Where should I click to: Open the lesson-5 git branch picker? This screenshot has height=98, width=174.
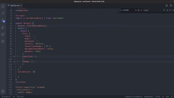point(6,97)
